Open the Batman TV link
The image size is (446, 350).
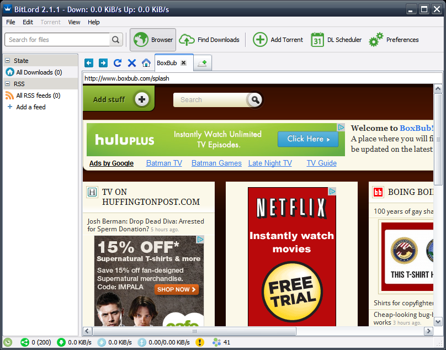click(x=164, y=163)
